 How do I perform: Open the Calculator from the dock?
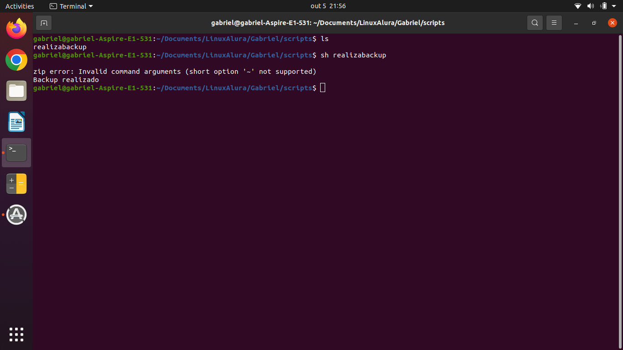point(16,184)
